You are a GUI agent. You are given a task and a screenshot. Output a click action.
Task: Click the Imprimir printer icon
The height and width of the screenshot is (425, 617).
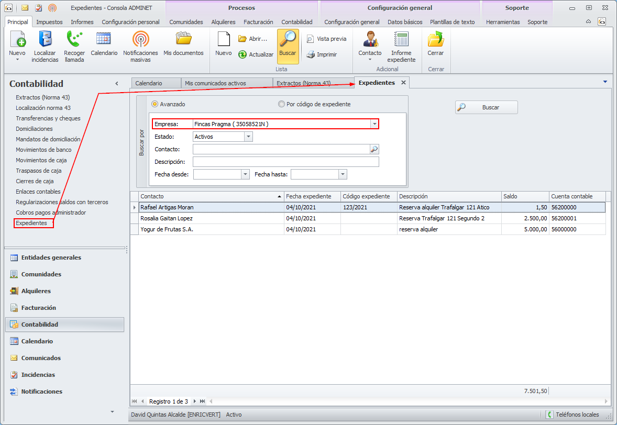click(311, 54)
